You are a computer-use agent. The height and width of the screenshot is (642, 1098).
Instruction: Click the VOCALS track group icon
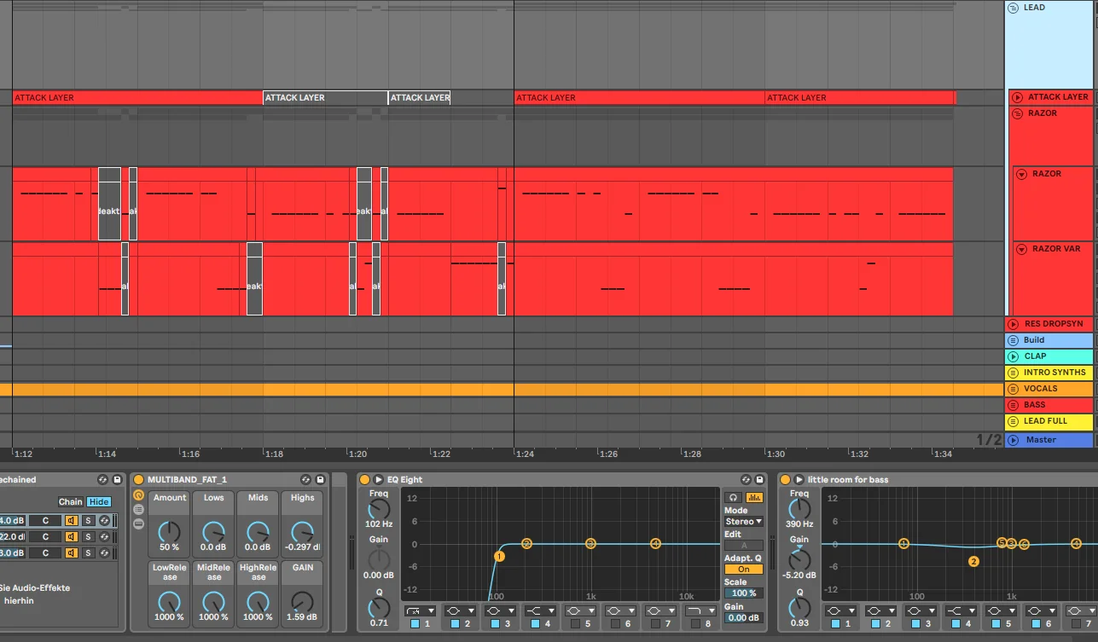(x=1013, y=389)
